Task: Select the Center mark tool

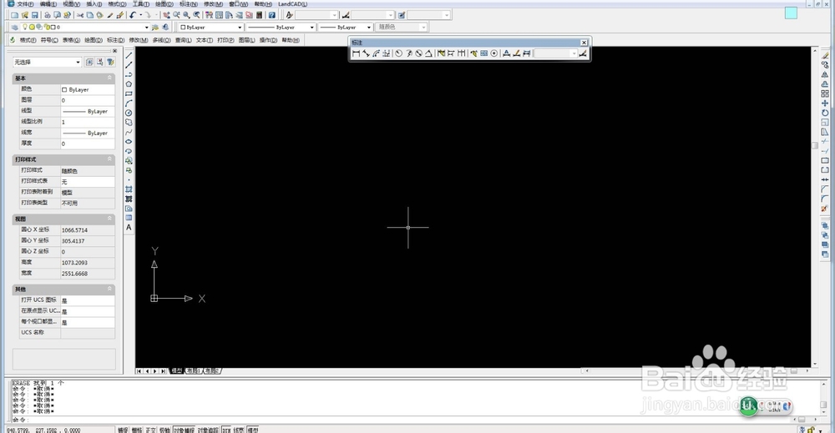Action: [494, 53]
